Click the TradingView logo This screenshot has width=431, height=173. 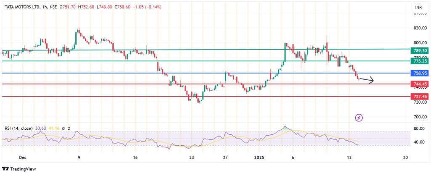pos(19,169)
